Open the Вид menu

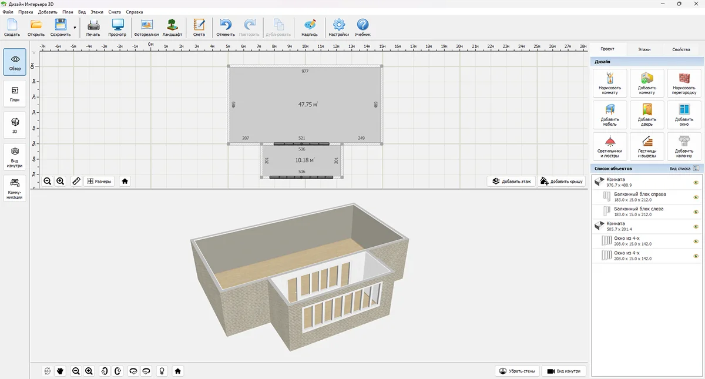(82, 12)
